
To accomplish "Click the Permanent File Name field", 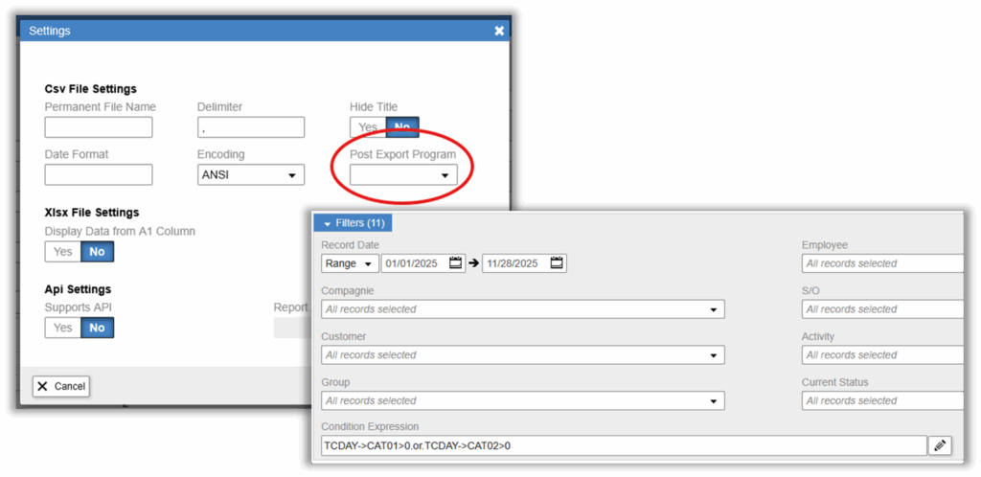I will 99,127.
